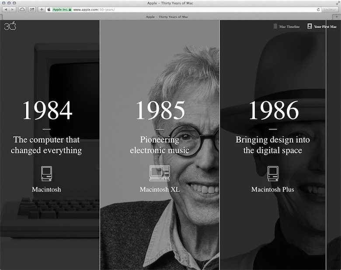Select the Apple – Thirty Years of Mac tab
The width and height of the screenshot is (341, 270).
coord(167,17)
